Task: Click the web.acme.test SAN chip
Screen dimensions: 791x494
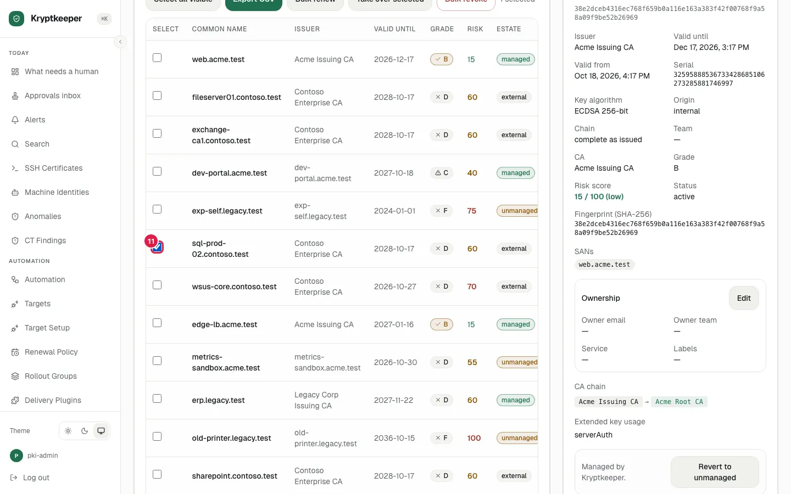Action: point(604,265)
